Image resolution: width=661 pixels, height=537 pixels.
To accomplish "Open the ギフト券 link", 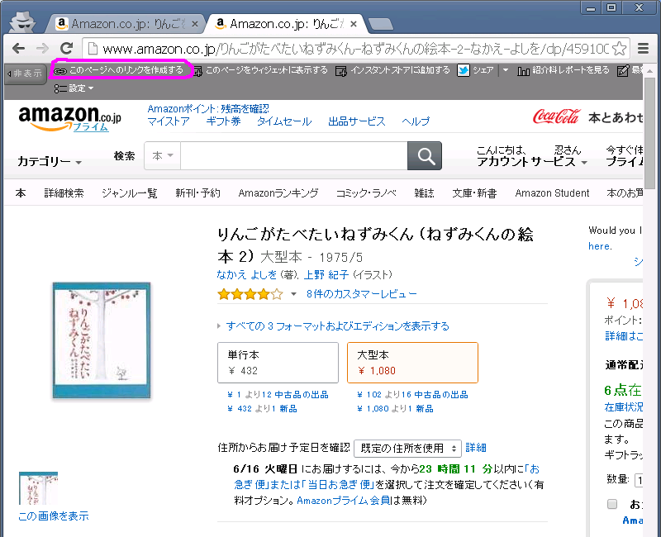I will [223, 121].
